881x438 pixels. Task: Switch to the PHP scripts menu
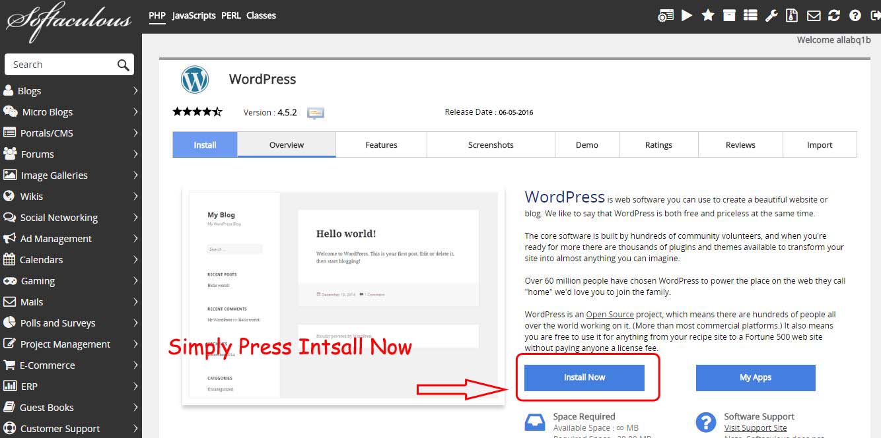tap(157, 15)
